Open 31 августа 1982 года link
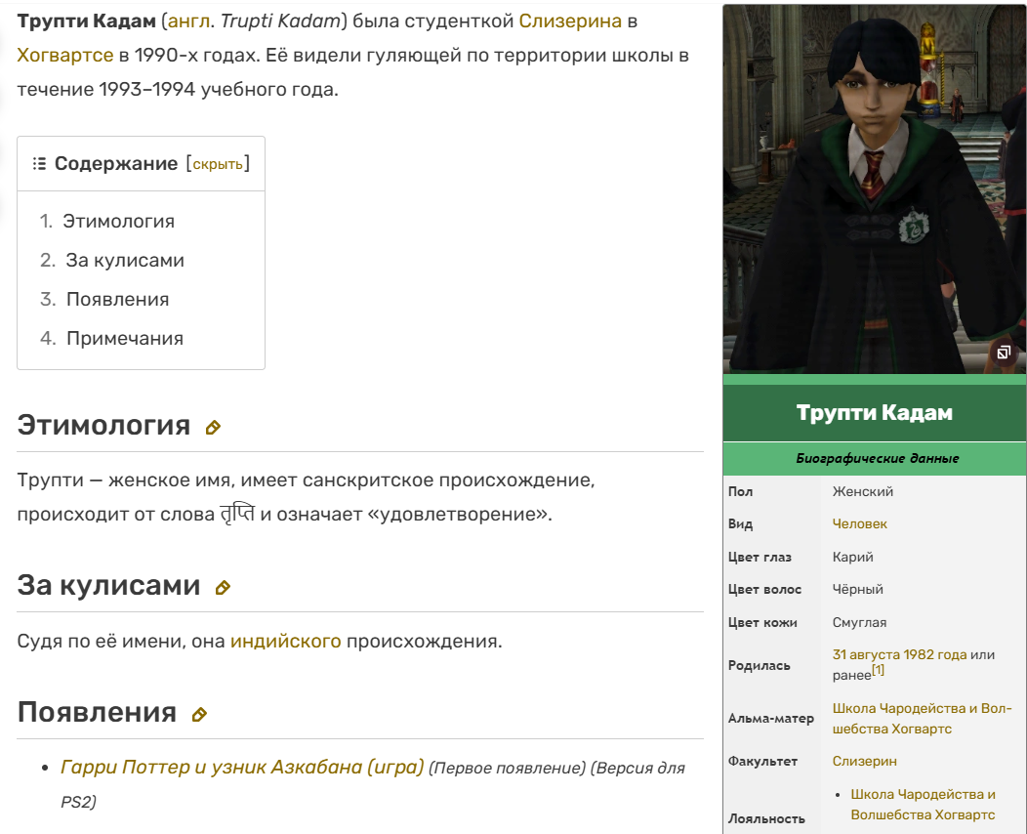Viewport: 1027px width, 834px height. [x=899, y=654]
